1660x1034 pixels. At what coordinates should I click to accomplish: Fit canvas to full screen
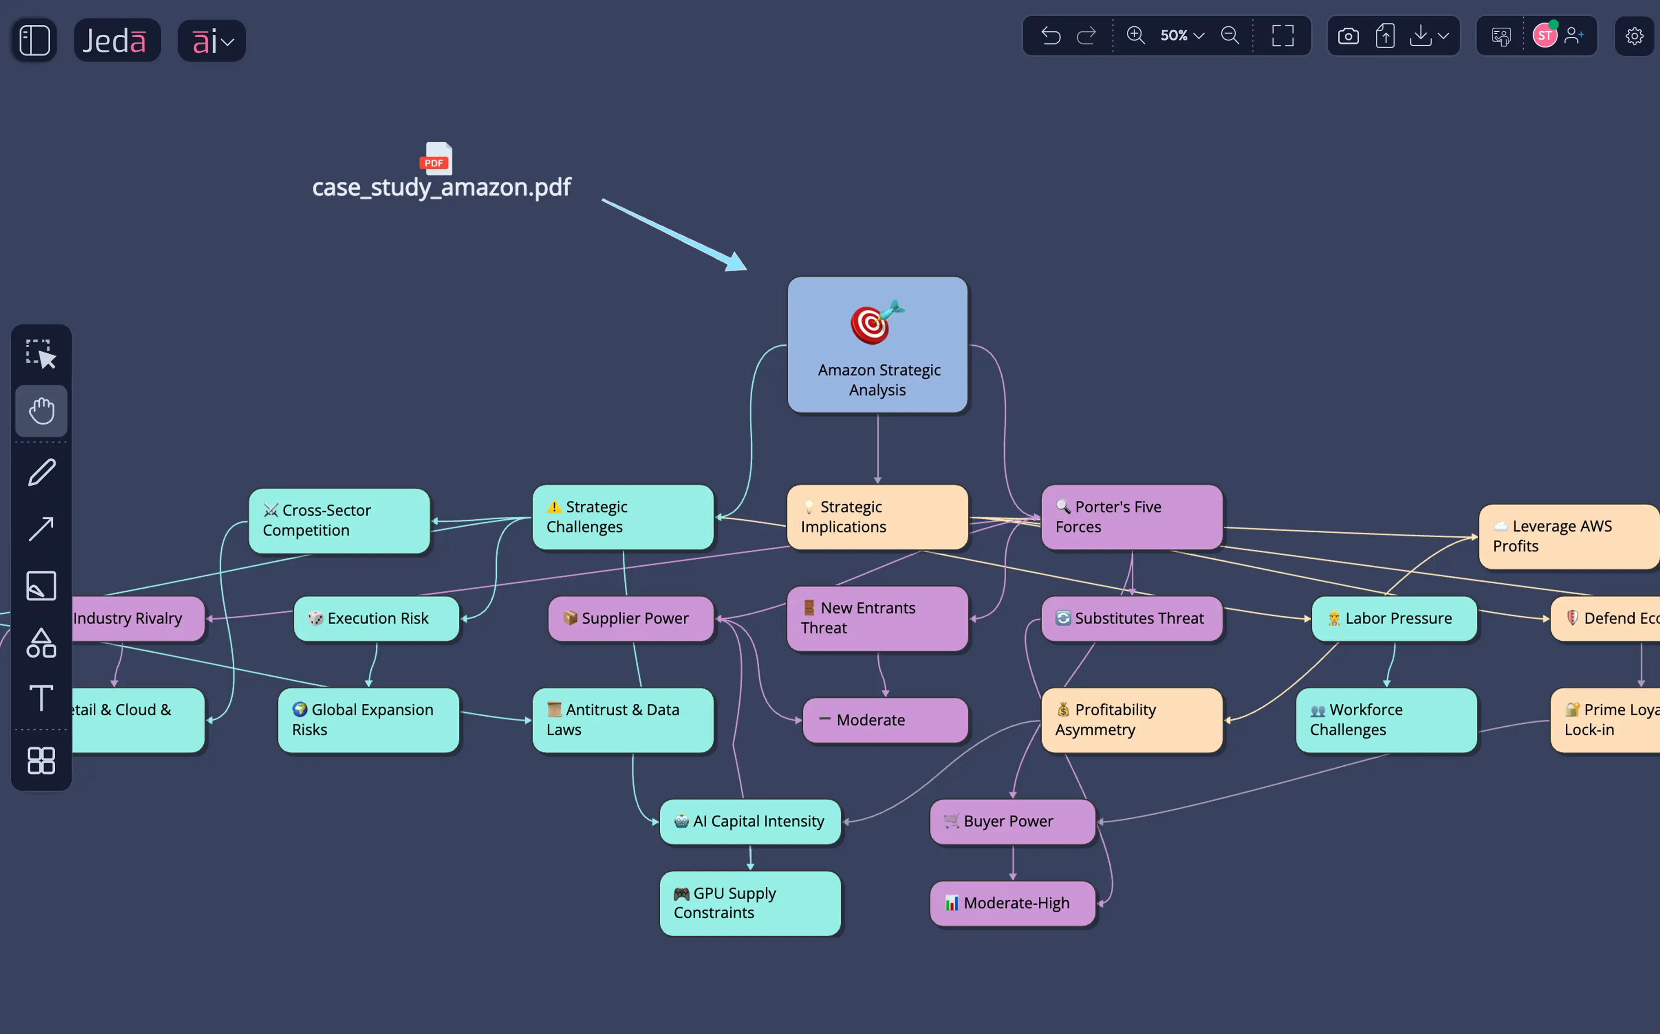pyautogui.click(x=1282, y=35)
